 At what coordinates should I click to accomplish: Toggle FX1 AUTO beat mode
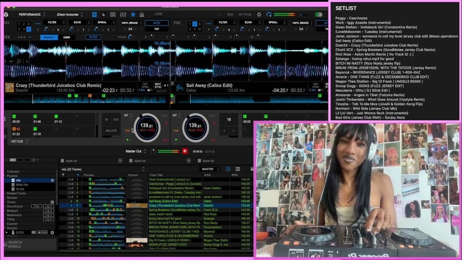(156, 23)
